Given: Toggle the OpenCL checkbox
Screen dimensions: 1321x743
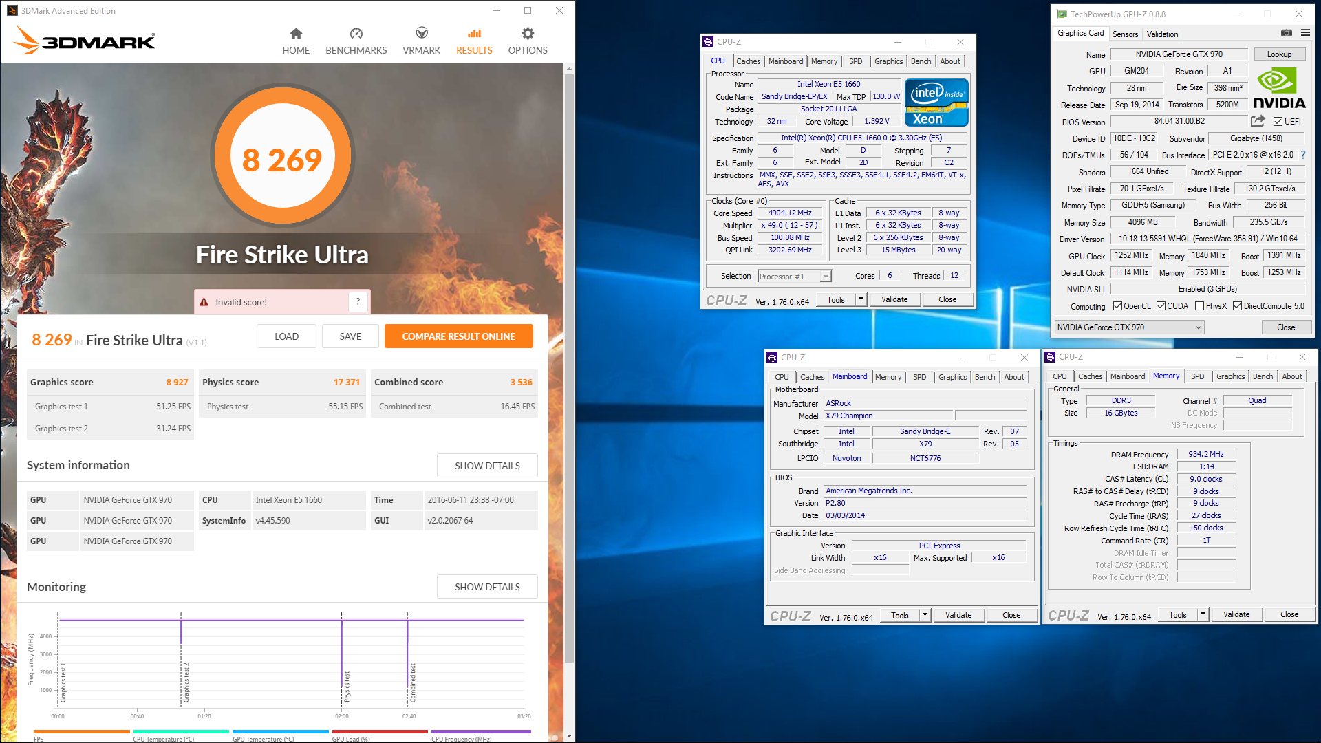Looking at the screenshot, I should pyautogui.click(x=1117, y=306).
